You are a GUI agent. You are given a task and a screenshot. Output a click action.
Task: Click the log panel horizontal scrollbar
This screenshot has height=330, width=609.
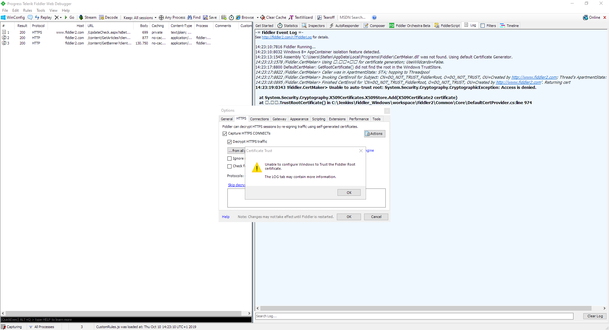425,308
